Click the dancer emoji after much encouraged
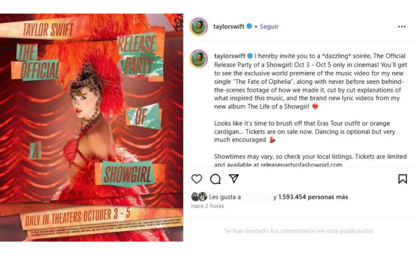The height and width of the screenshot is (255, 414). click(x=272, y=140)
